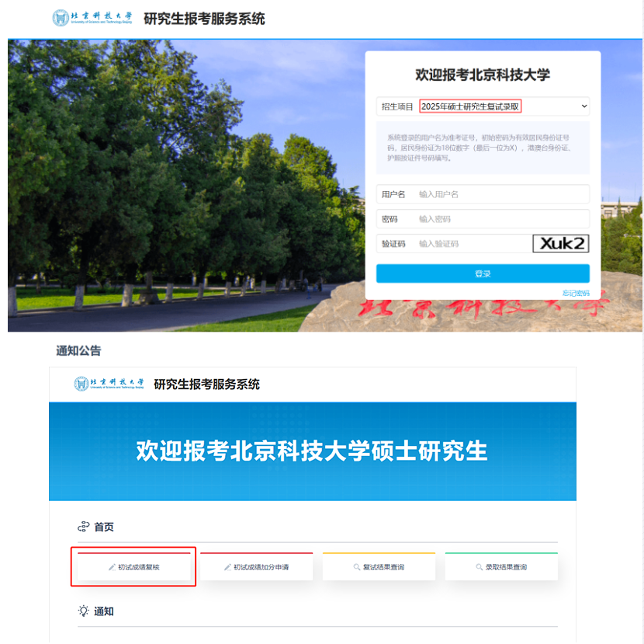The image size is (644, 644).
Task: Click the login instructions hint text
Action: (480, 148)
